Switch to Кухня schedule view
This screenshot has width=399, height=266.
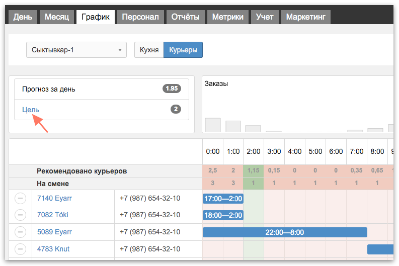pyautogui.click(x=149, y=50)
